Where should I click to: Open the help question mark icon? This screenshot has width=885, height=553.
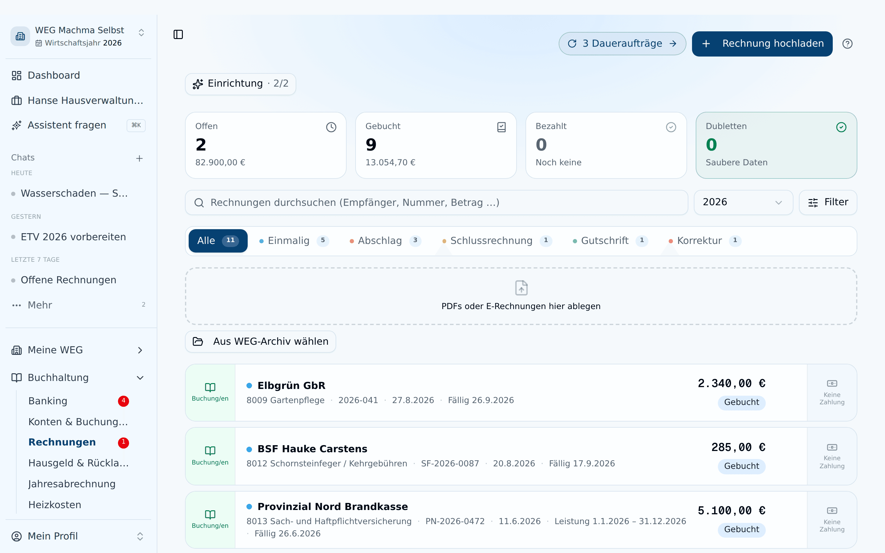[847, 44]
